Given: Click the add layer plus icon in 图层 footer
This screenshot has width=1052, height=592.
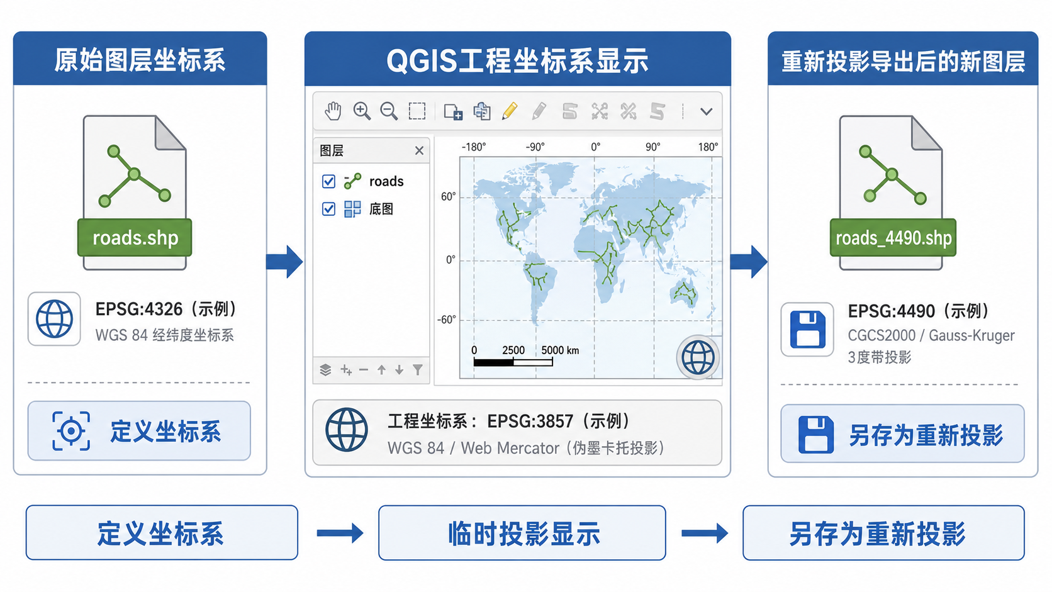Looking at the screenshot, I should click(x=346, y=370).
